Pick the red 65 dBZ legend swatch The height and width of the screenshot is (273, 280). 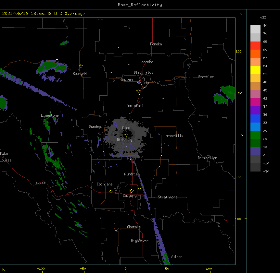(255, 46)
